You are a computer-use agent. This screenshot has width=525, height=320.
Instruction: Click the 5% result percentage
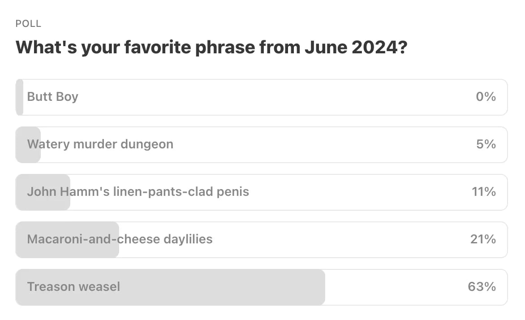486,144
